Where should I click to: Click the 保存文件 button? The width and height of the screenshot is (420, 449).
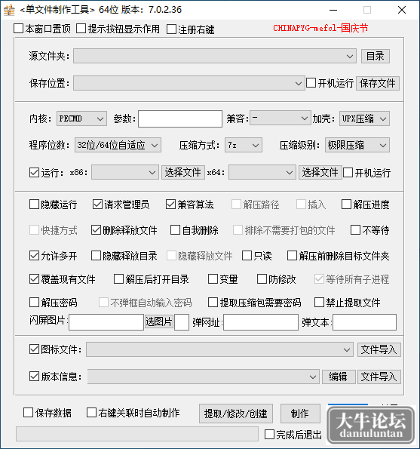377,83
